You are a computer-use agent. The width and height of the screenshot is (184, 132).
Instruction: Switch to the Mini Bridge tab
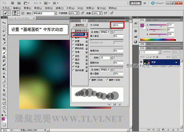coord(102,21)
